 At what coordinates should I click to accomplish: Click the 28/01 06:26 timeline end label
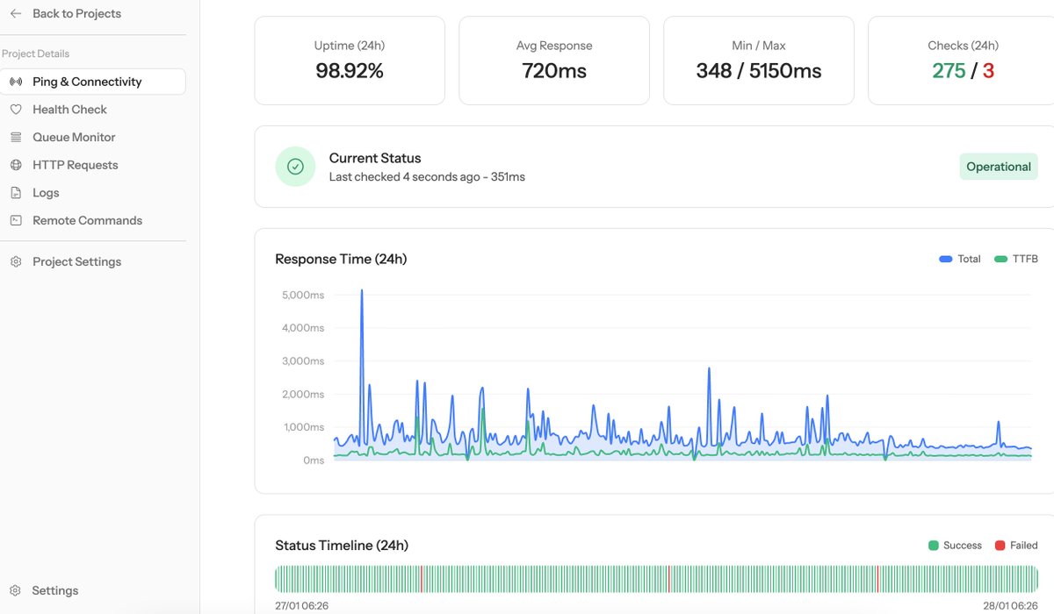1011,606
